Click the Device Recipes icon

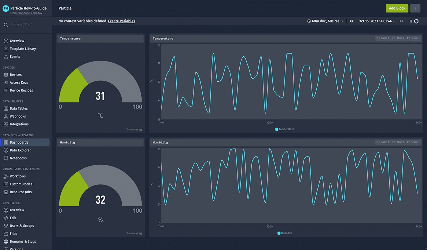tap(6, 91)
